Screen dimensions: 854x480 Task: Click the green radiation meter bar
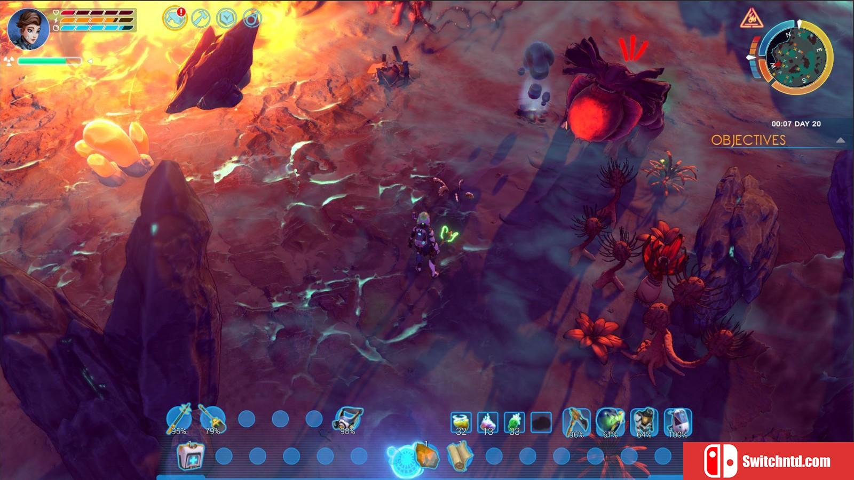[50, 61]
